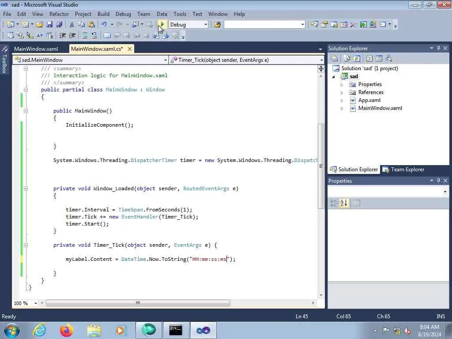Click the Categorized icon in Properties panel
This screenshot has height=339, width=452.
(333, 203)
